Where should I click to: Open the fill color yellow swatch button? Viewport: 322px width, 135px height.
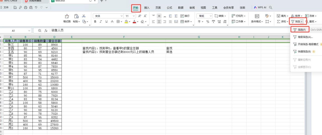126,22
